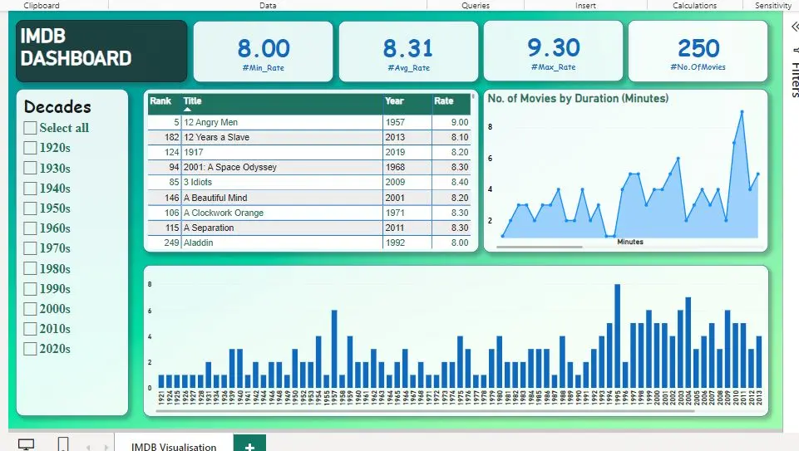Switch to mobile layout view icon

tap(63, 444)
